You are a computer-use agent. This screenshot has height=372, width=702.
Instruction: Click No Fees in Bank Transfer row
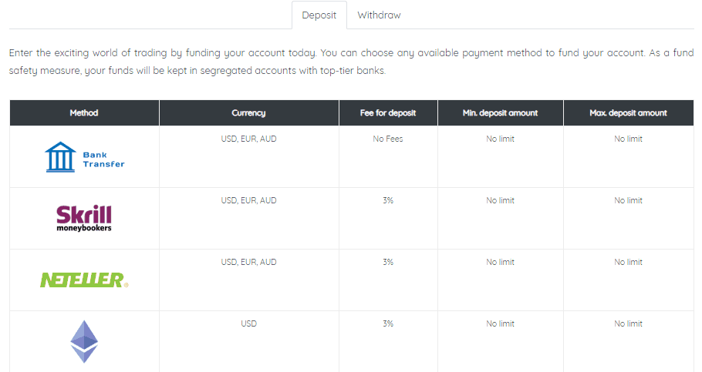388,139
